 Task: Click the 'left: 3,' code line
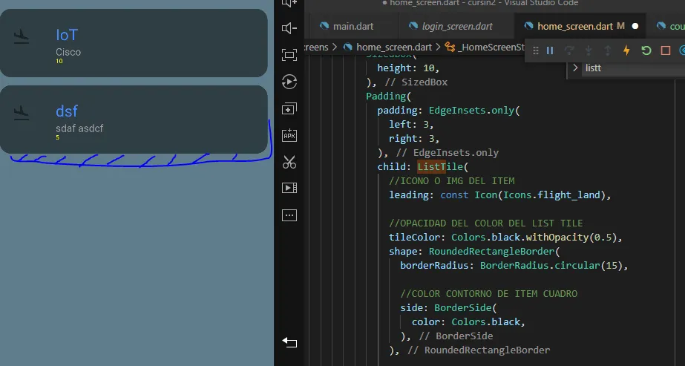[x=411, y=125]
